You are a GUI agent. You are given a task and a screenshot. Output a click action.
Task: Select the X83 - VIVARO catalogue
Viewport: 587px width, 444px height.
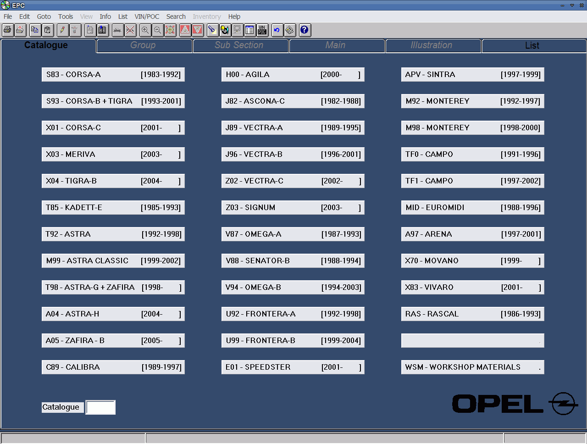click(x=473, y=288)
